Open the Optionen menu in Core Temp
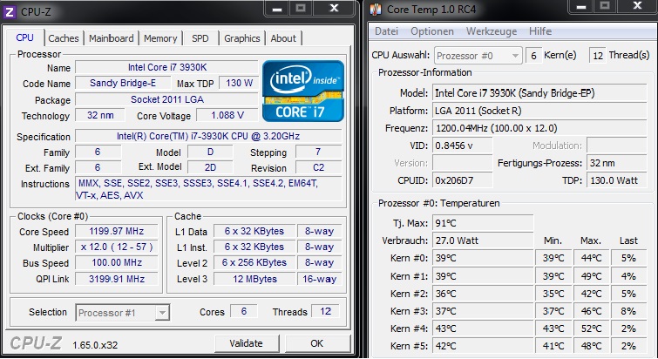 tap(431, 31)
